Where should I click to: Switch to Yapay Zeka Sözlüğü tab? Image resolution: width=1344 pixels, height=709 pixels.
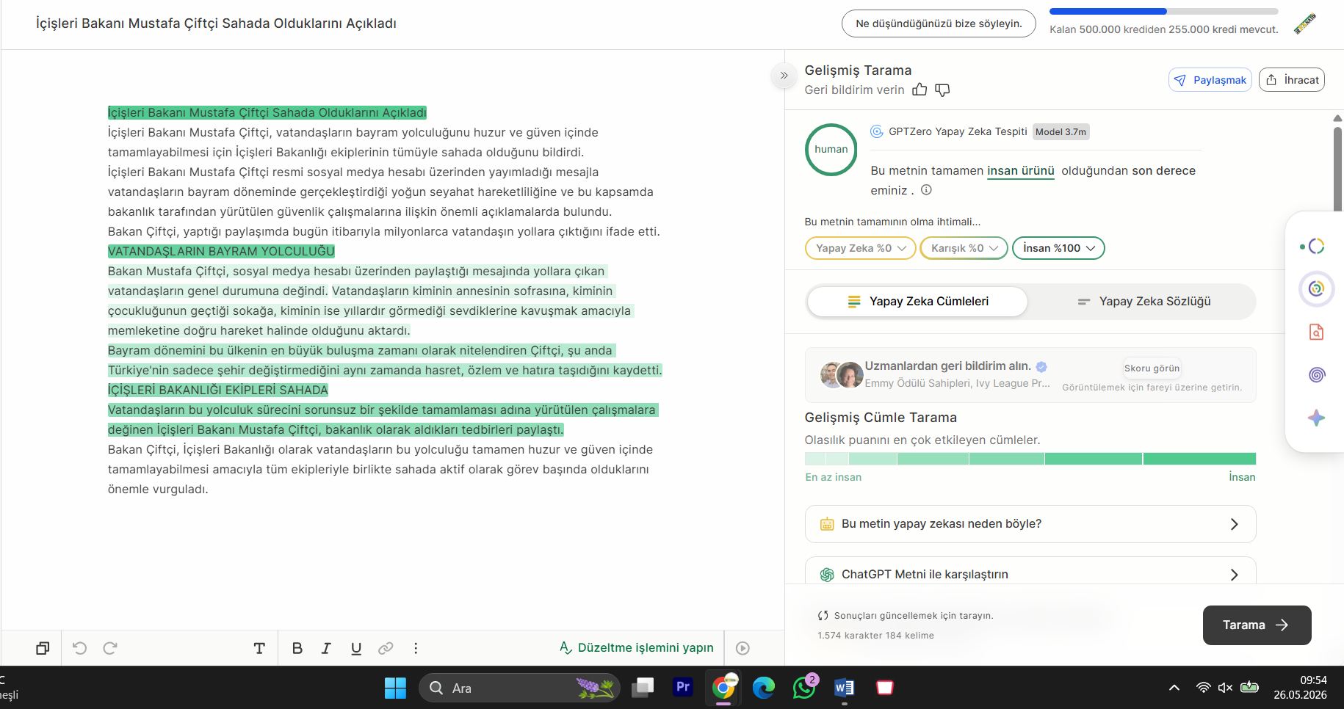pos(1144,302)
